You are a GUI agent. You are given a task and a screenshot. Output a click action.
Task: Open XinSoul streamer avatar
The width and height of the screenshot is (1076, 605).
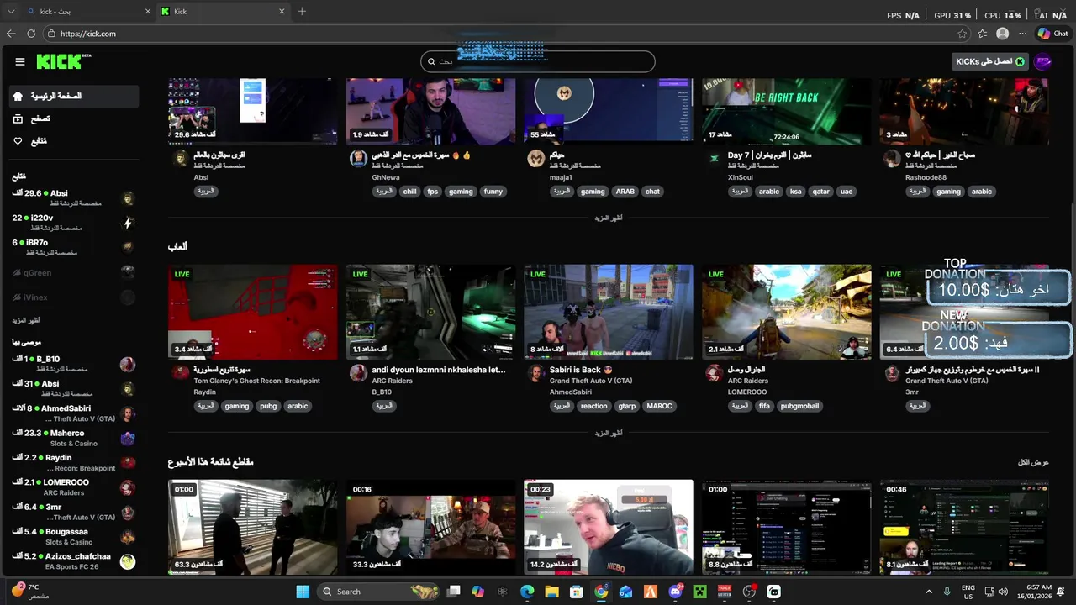[715, 159]
